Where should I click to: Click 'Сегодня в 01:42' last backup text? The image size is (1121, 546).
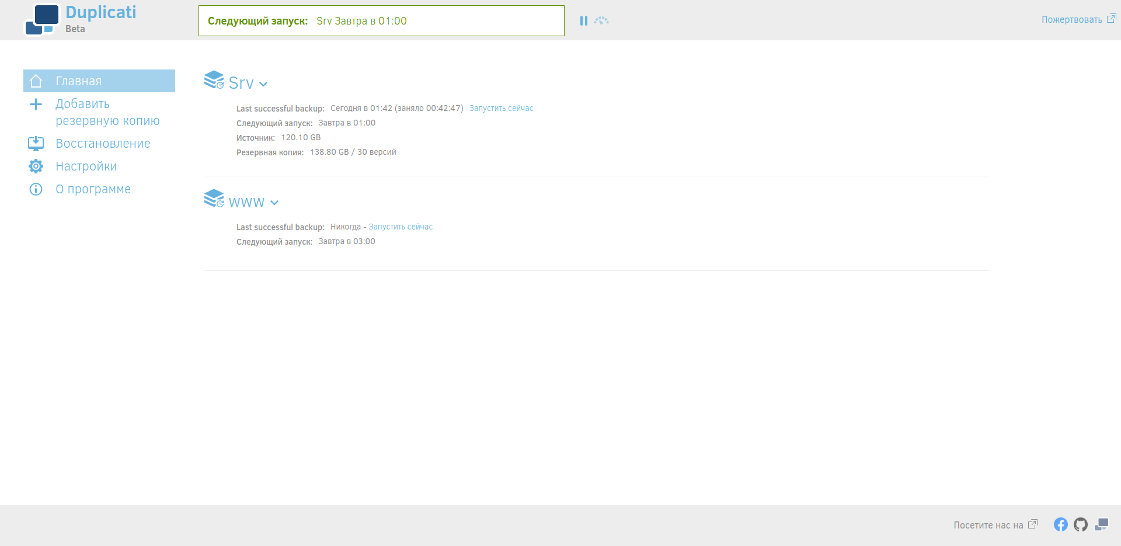(361, 108)
